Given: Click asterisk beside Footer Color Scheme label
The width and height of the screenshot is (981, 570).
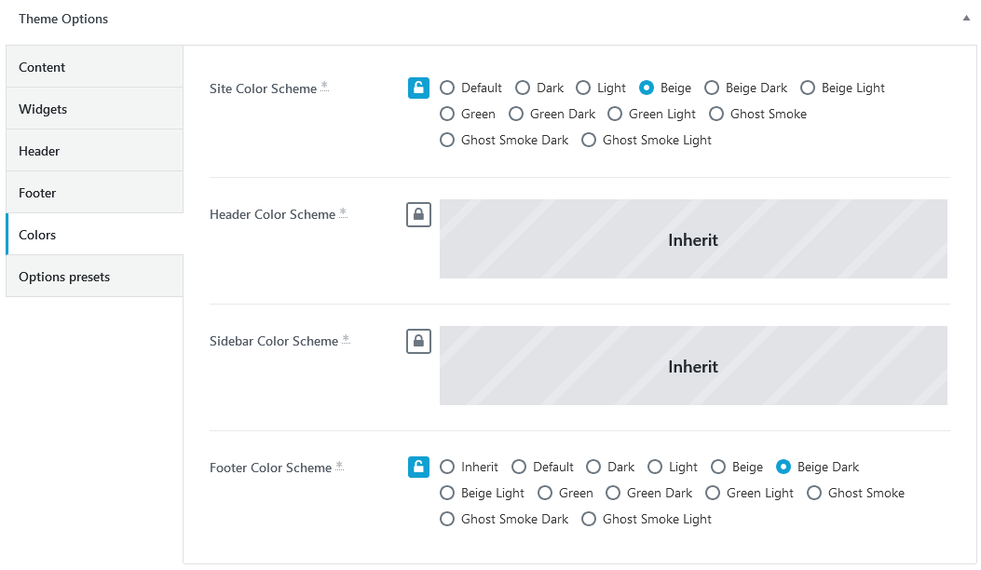Looking at the screenshot, I should 340,466.
